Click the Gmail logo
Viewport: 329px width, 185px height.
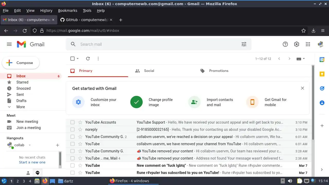(x=31, y=44)
